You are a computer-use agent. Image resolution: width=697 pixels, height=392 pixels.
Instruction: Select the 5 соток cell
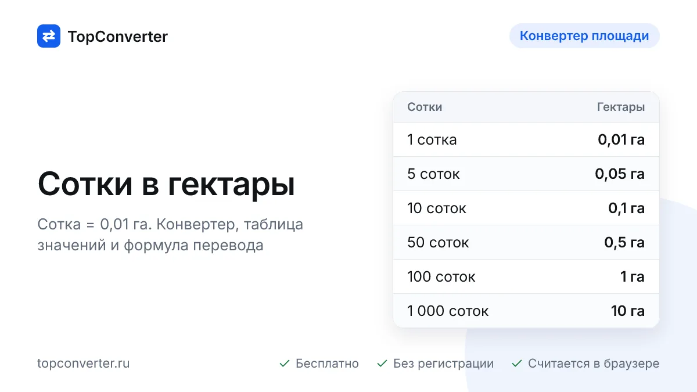433,174
